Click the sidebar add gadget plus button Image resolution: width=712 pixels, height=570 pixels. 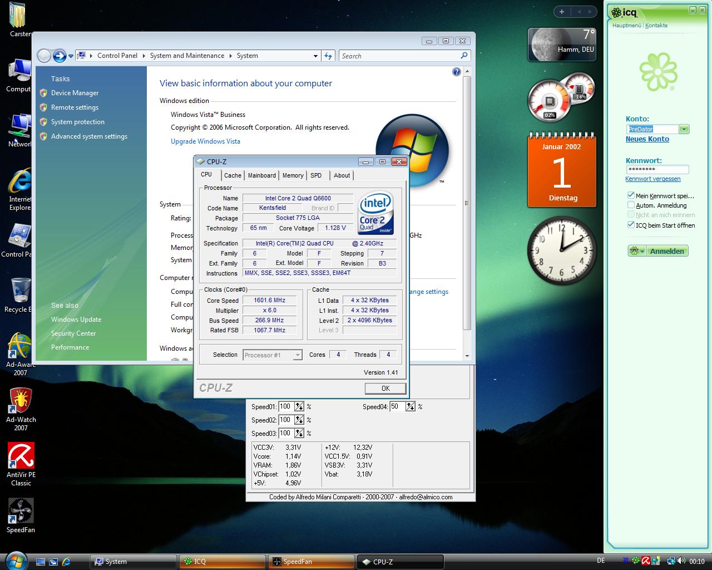point(562,12)
